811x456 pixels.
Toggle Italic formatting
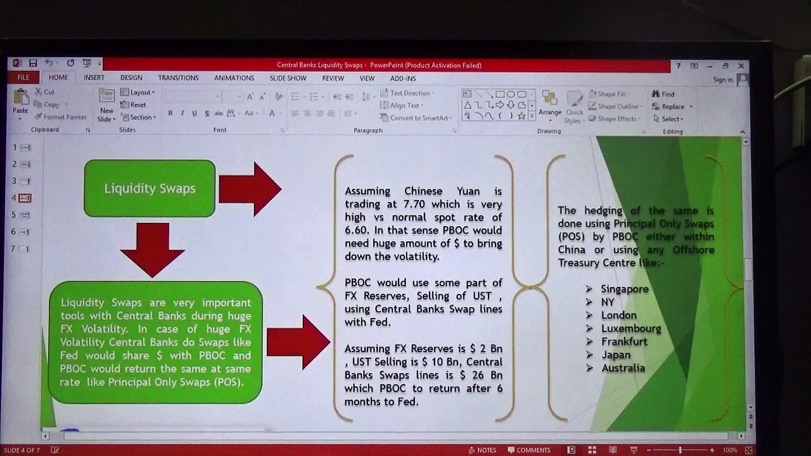[182, 113]
